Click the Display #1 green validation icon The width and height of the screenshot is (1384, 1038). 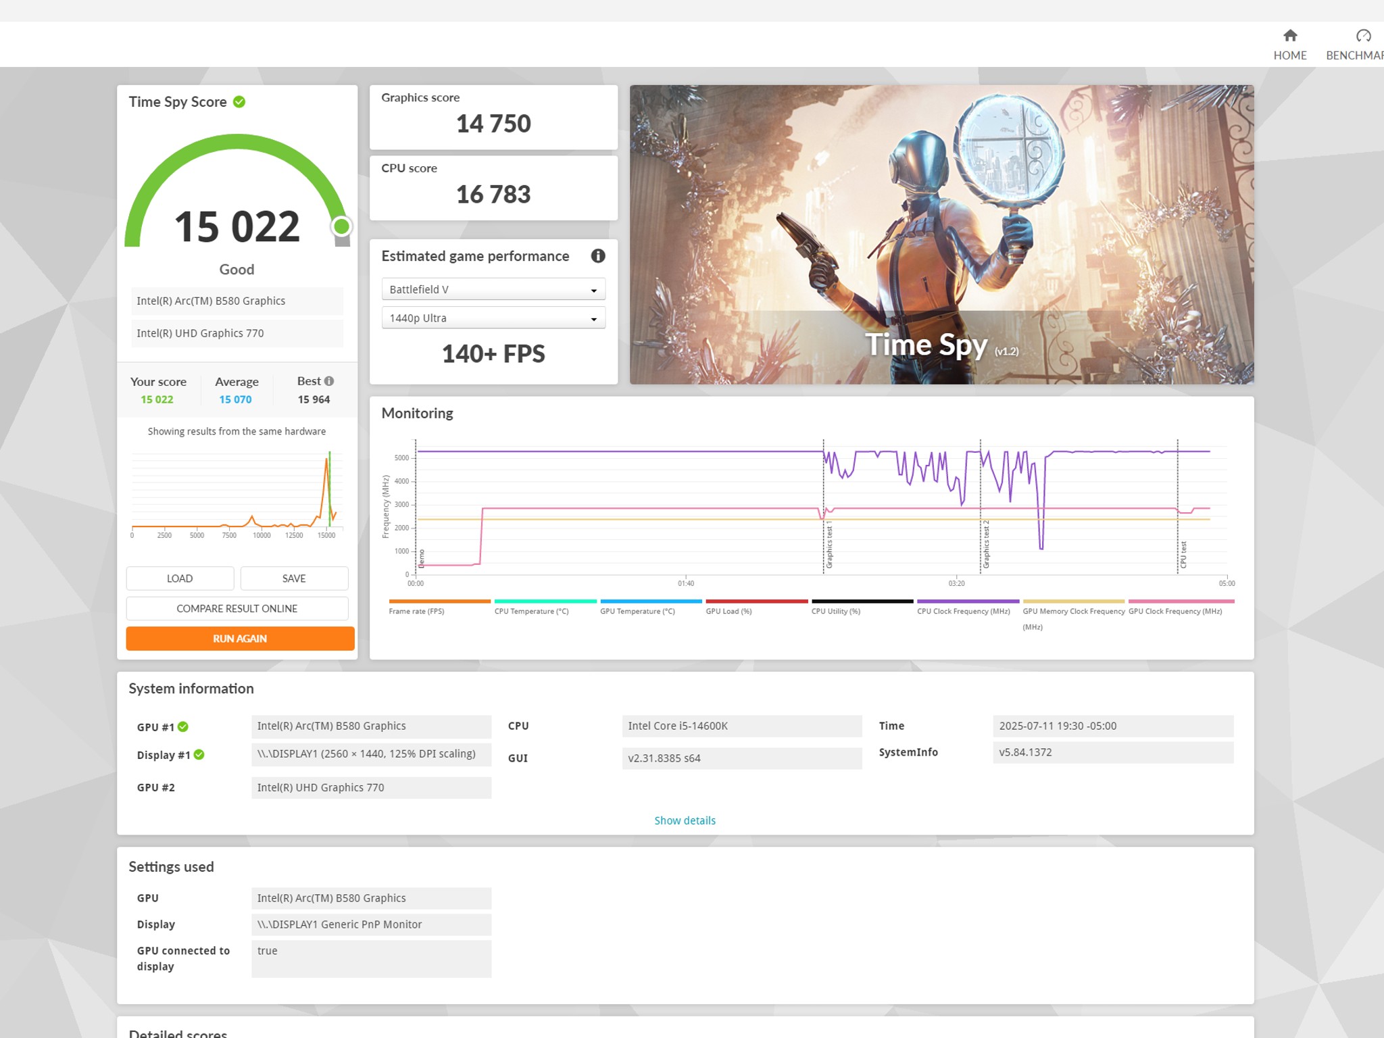(x=199, y=755)
